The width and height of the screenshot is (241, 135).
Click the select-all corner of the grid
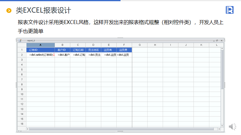pyautogui.click(x=22, y=45)
